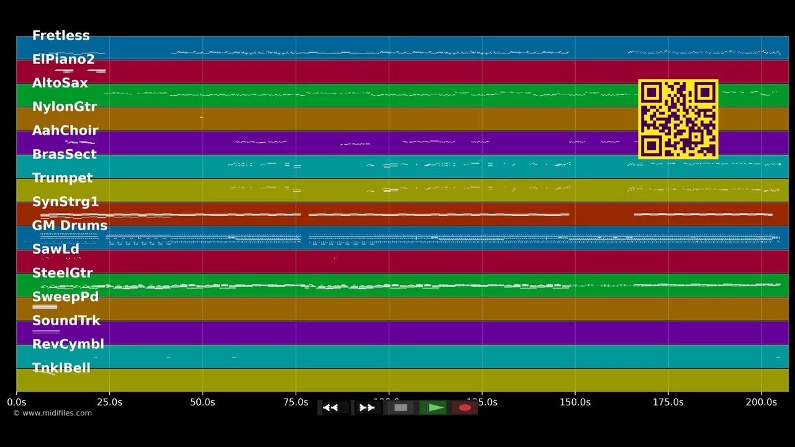Jump to the 50.0s timeline marker
The width and height of the screenshot is (795, 447).
pos(202,402)
